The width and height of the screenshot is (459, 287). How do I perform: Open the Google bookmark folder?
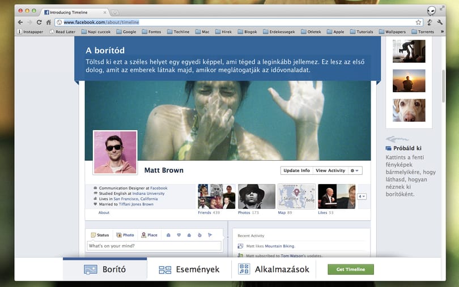click(x=126, y=32)
